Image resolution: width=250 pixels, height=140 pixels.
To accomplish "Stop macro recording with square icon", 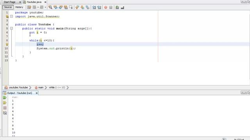I will tap(111, 7).
